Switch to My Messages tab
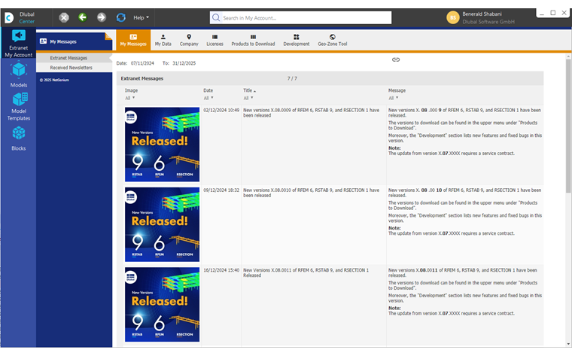Image resolution: width=572 pixels, height=356 pixels. [133, 40]
